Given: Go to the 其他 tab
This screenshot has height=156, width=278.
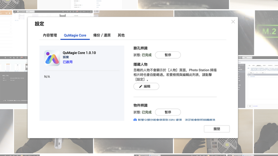Looking at the screenshot, I should (x=121, y=35).
